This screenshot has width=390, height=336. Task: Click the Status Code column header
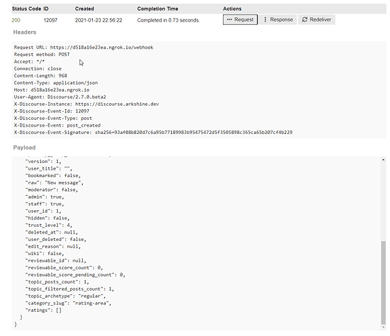tap(26, 9)
